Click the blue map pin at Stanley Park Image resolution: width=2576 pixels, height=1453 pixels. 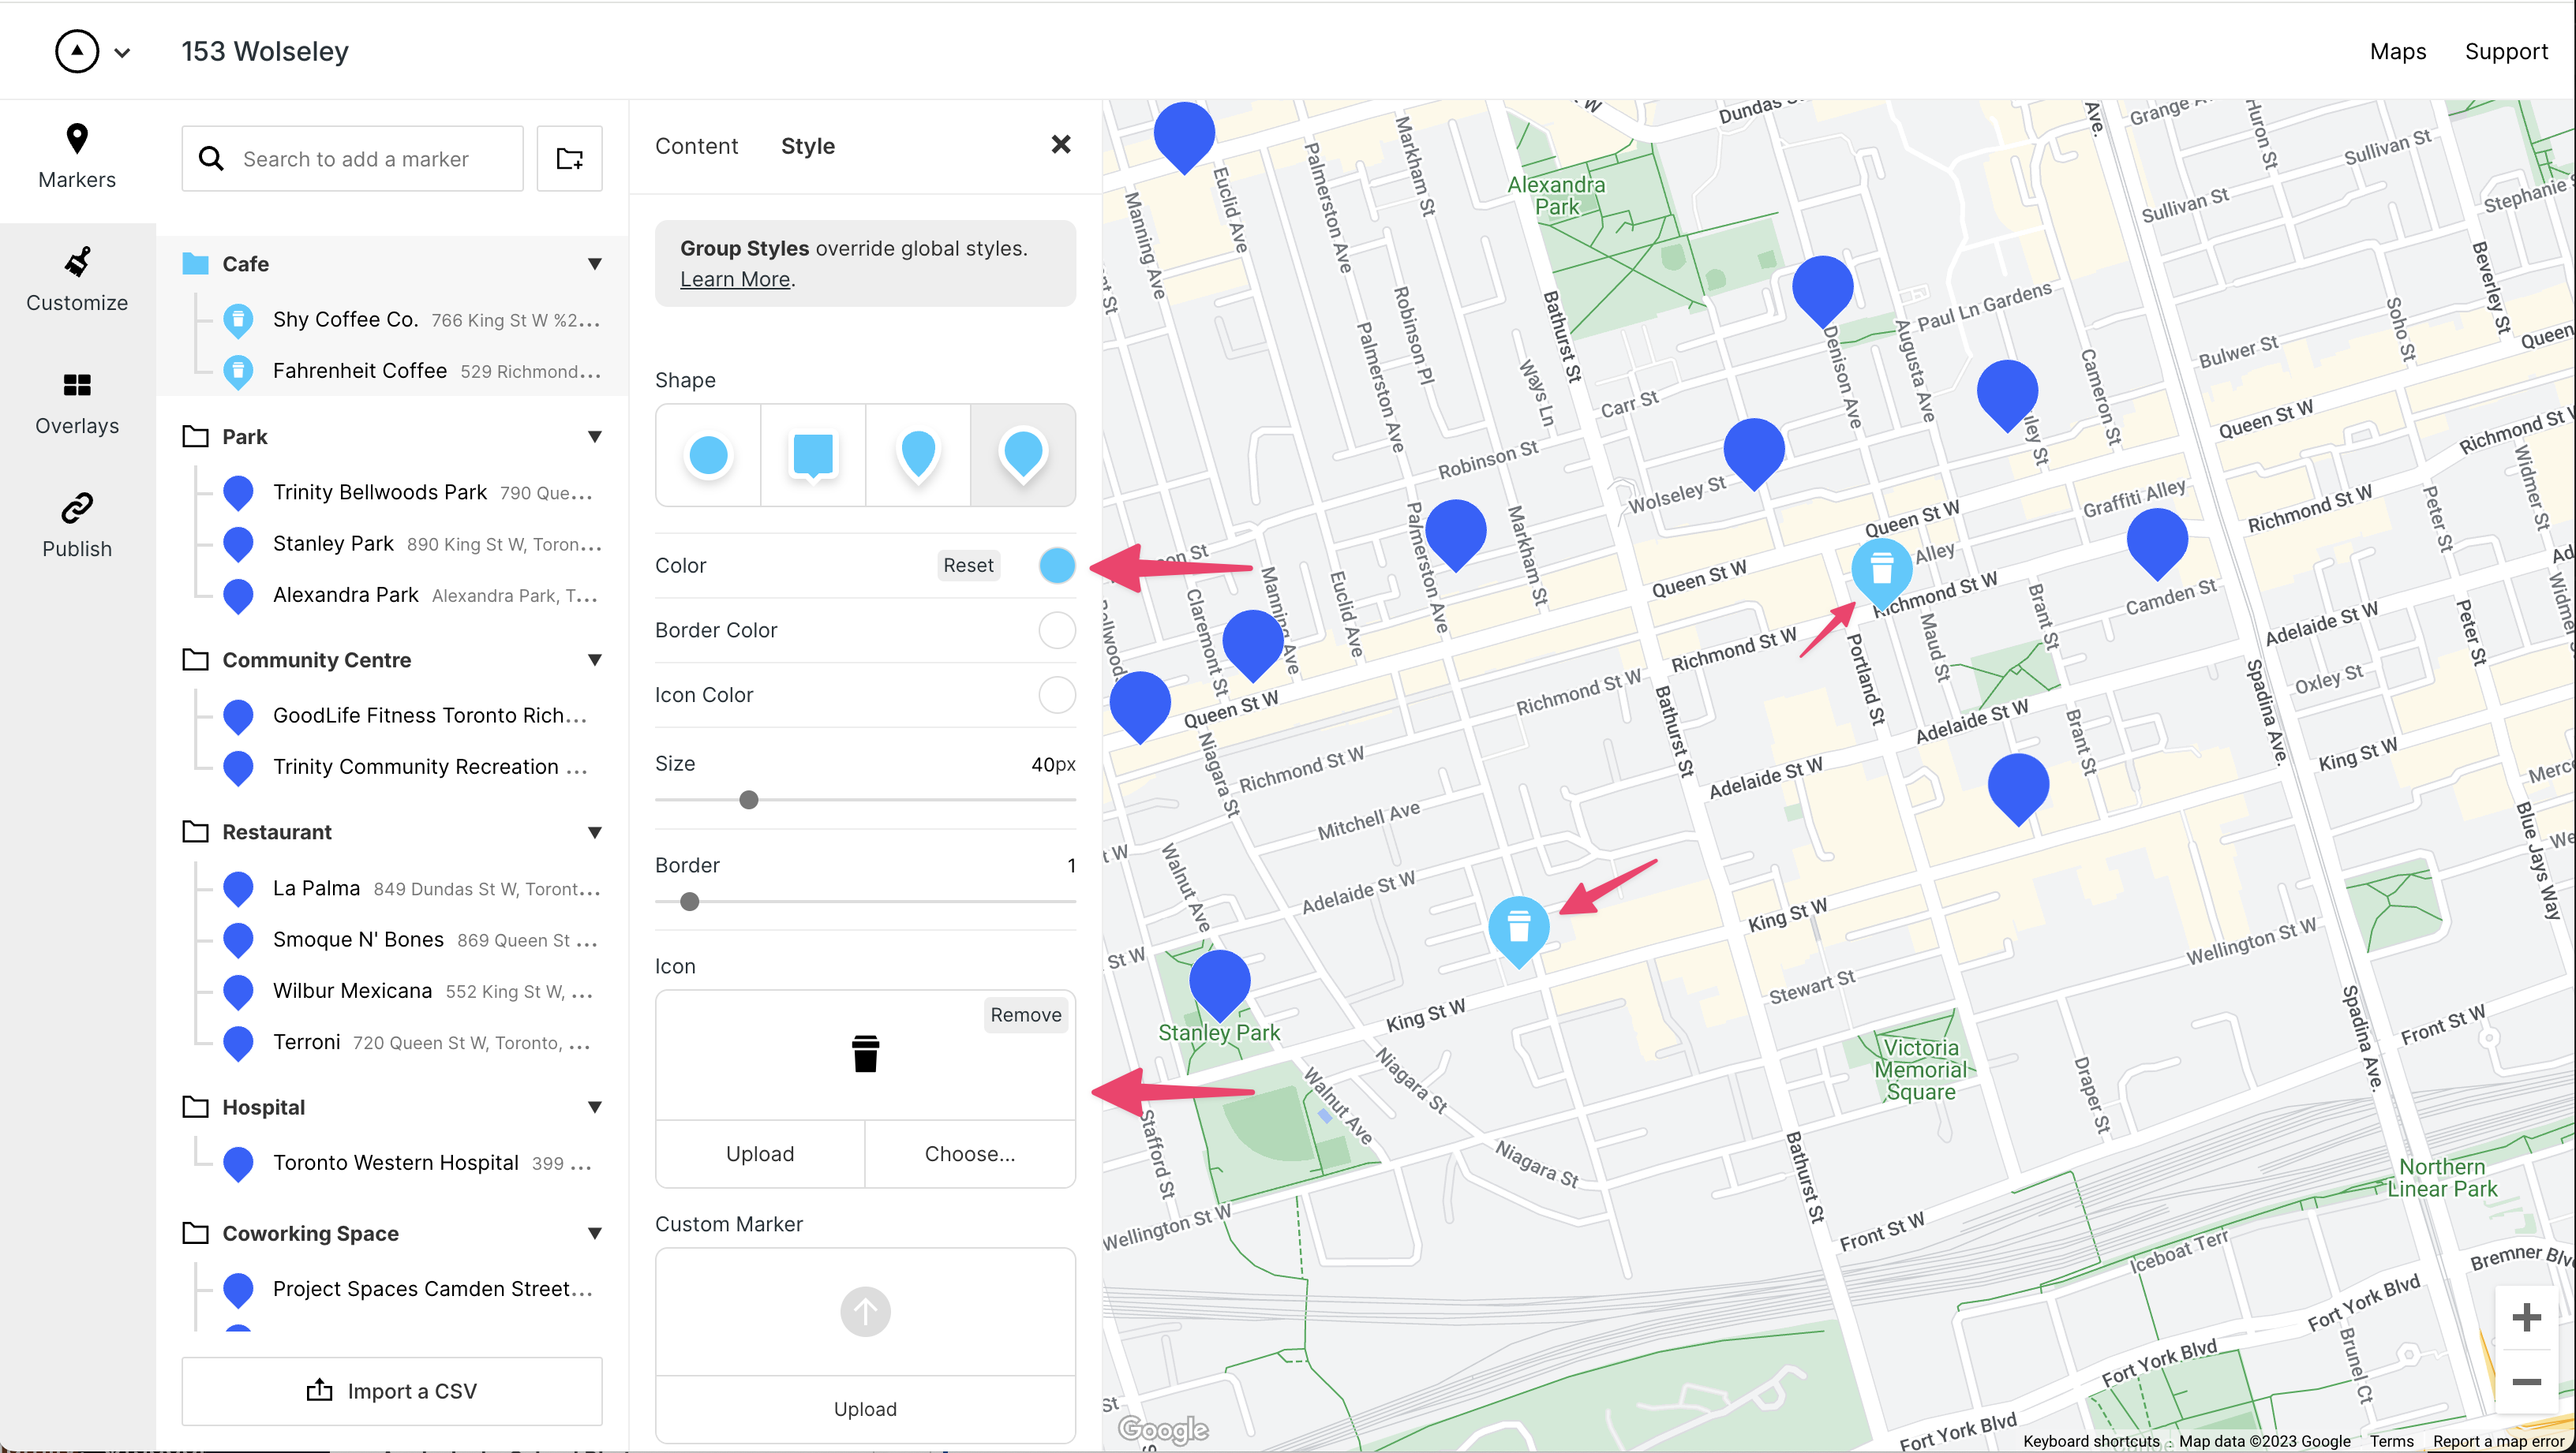(1219, 984)
